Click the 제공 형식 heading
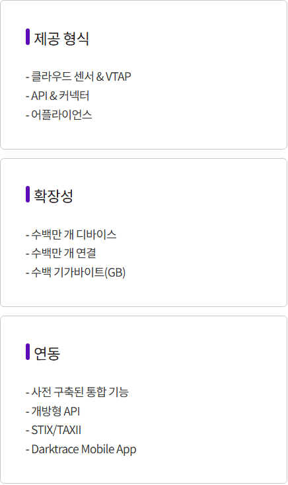Image resolution: width=288 pixels, height=485 pixels. (61, 38)
